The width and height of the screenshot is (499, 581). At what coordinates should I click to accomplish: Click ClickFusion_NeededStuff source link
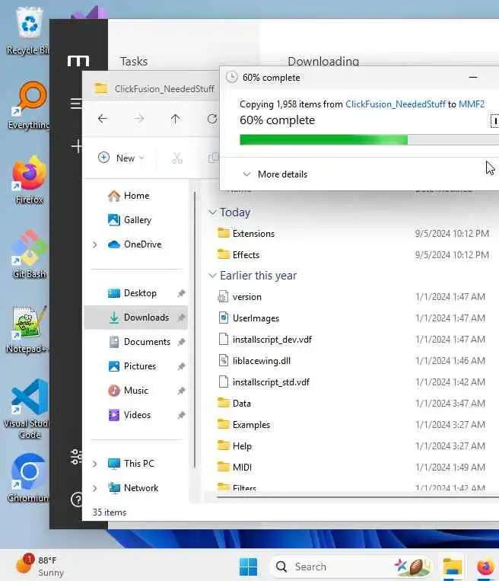(396, 104)
